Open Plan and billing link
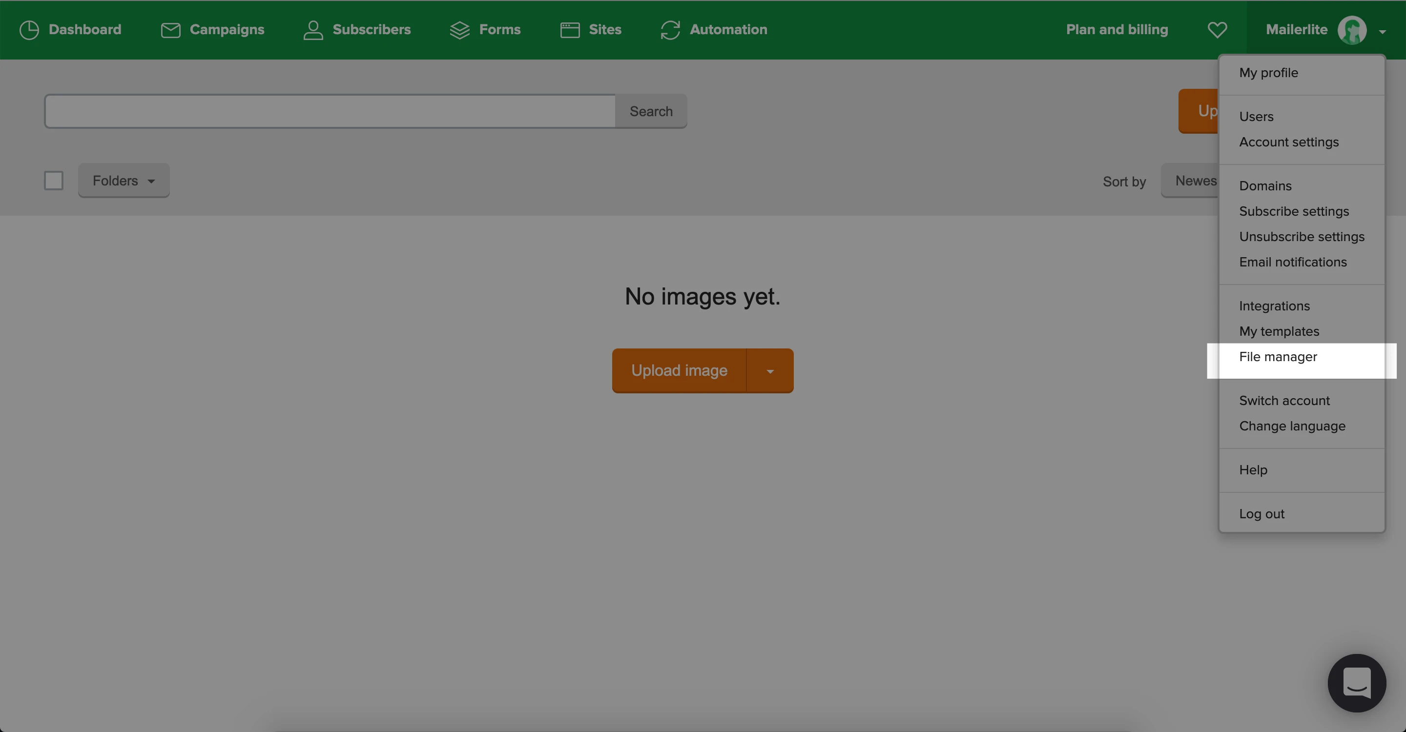This screenshot has height=732, width=1406. pos(1117,30)
